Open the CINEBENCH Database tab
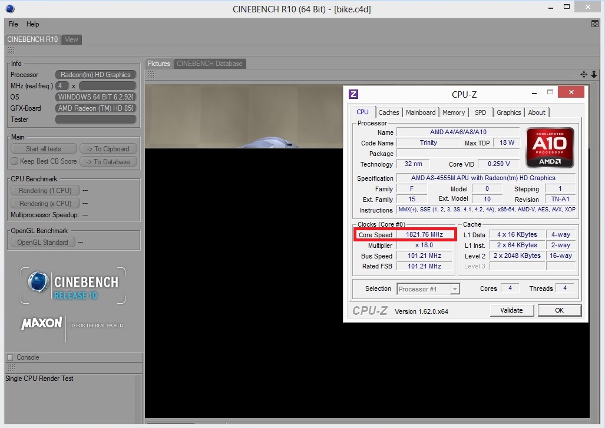 (x=210, y=64)
